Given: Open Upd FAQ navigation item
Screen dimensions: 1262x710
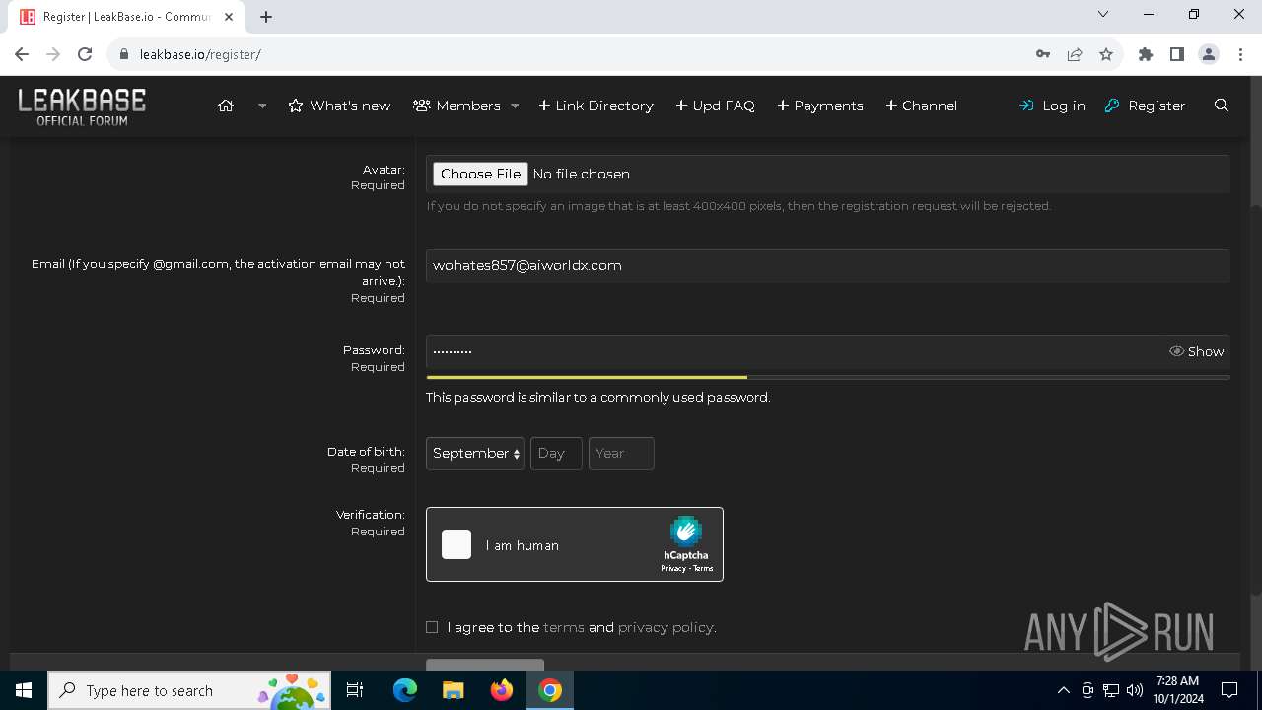Looking at the screenshot, I should [715, 106].
